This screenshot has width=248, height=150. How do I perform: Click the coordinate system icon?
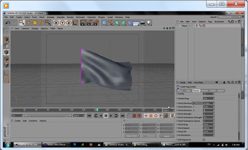[x=75, y=23]
